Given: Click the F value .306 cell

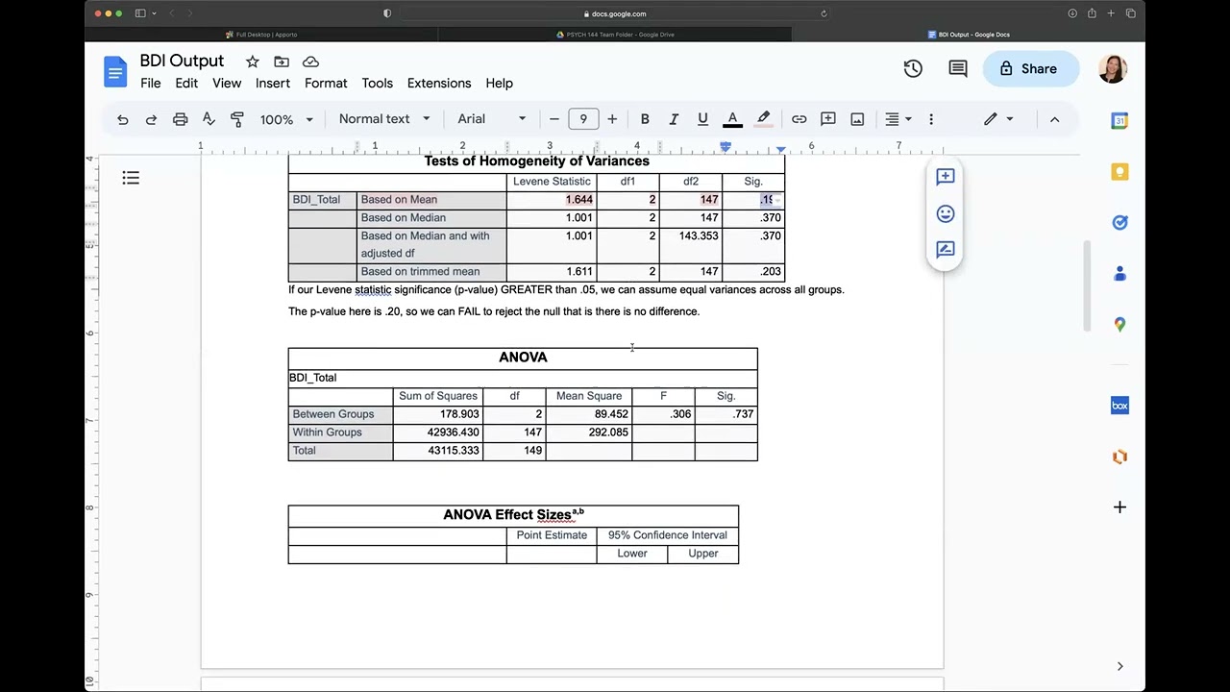Looking at the screenshot, I should [663, 414].
